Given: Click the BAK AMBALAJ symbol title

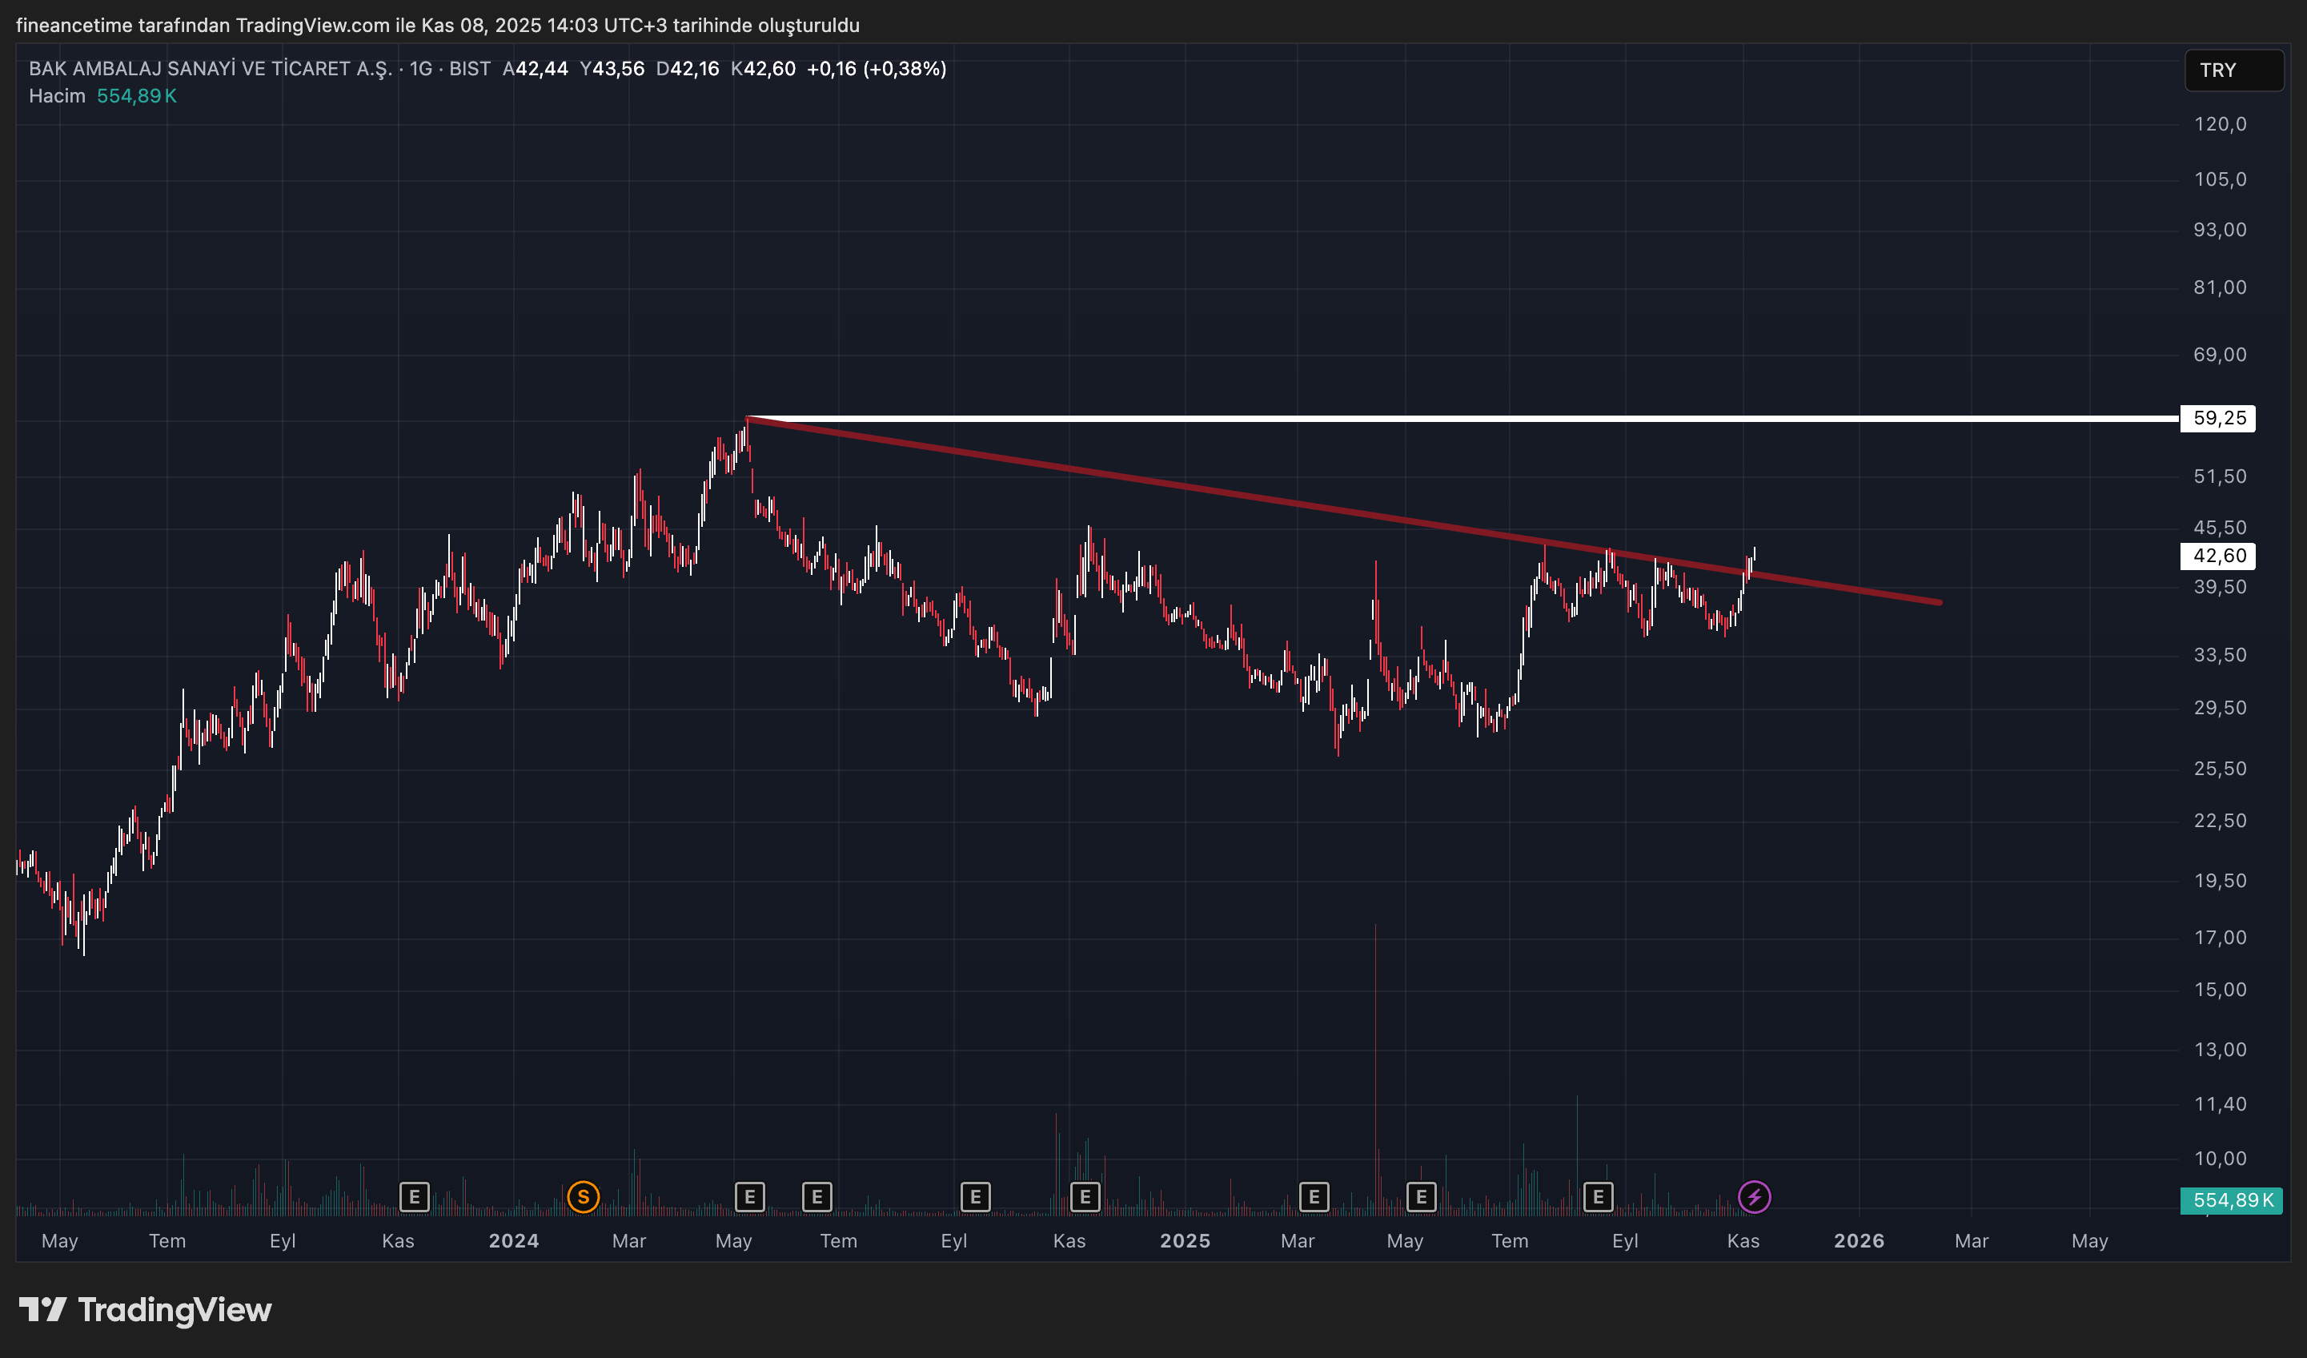Looking at the screenshot, I should (x=211, y=69).
